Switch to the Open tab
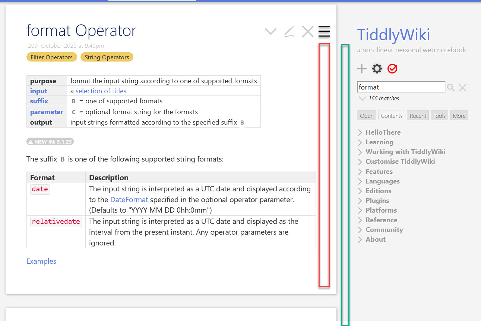The width and height of the screenshot is (481, 326). coord(367,116)
